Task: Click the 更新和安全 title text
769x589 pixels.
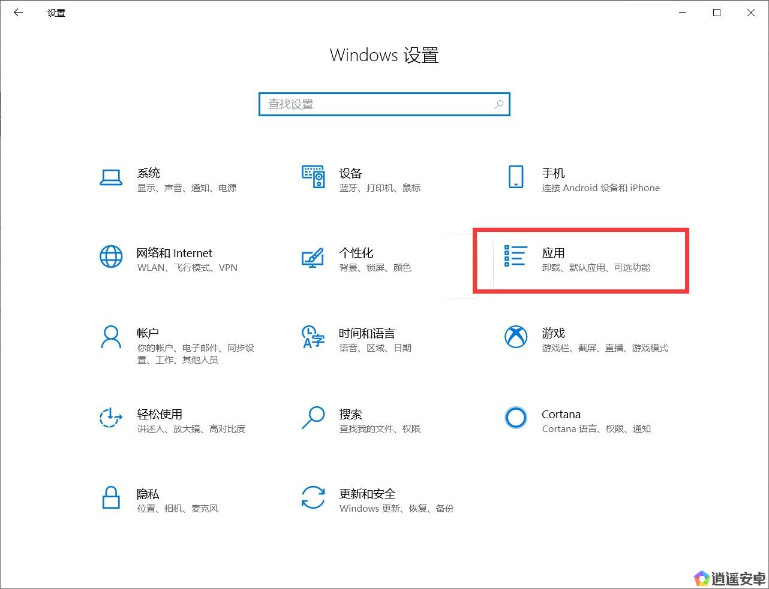Action: (x=367, y=494)
